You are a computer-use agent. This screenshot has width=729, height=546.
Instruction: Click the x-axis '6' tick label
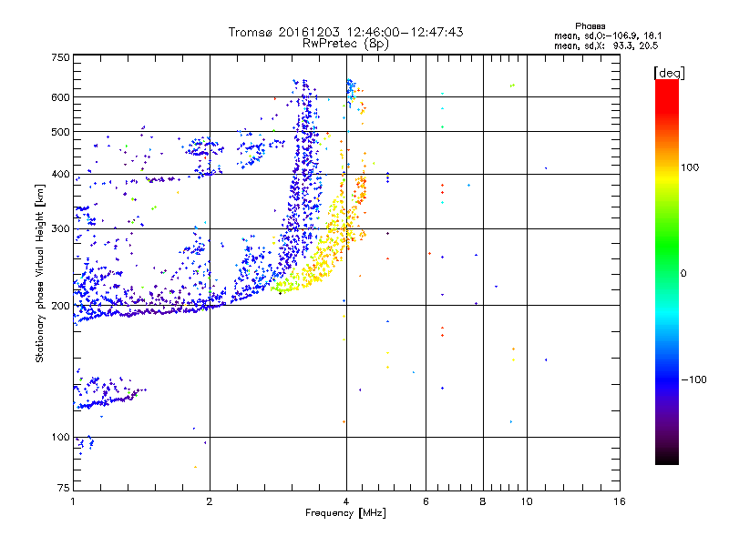(x=426, y=501)
